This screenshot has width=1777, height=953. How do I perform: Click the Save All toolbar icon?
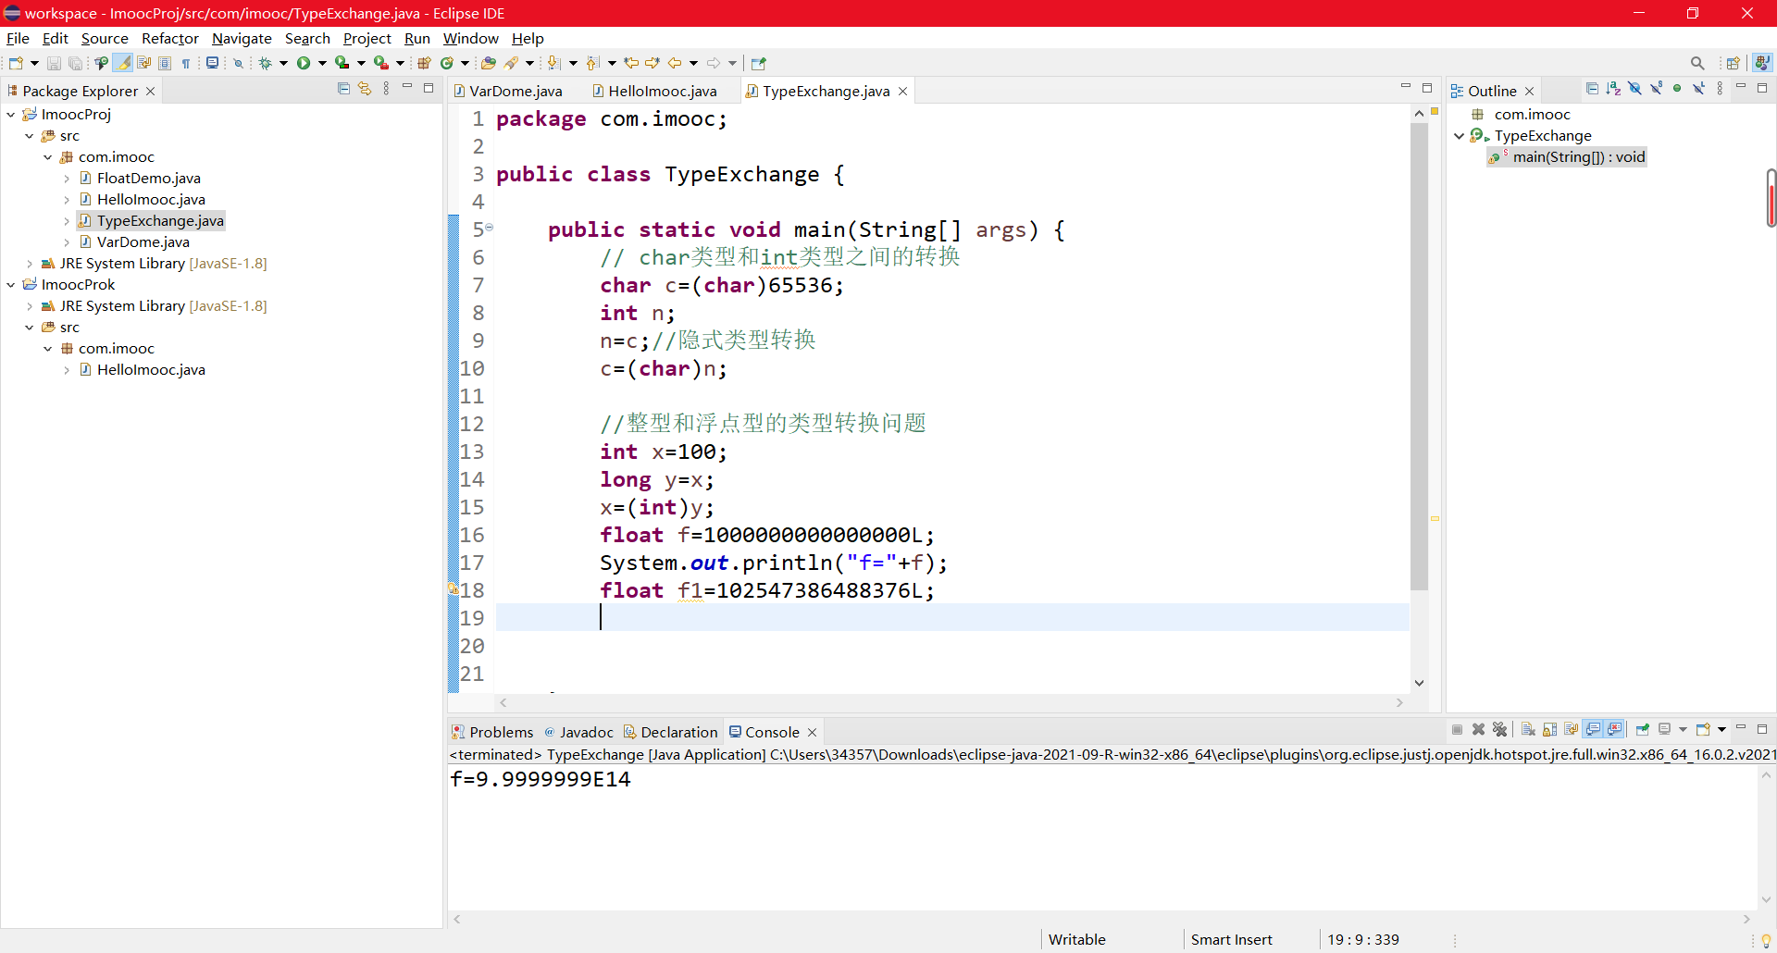(x=75, y=63)
